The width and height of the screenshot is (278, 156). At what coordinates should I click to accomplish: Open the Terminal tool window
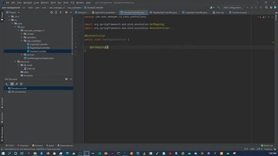click(37, 146)
